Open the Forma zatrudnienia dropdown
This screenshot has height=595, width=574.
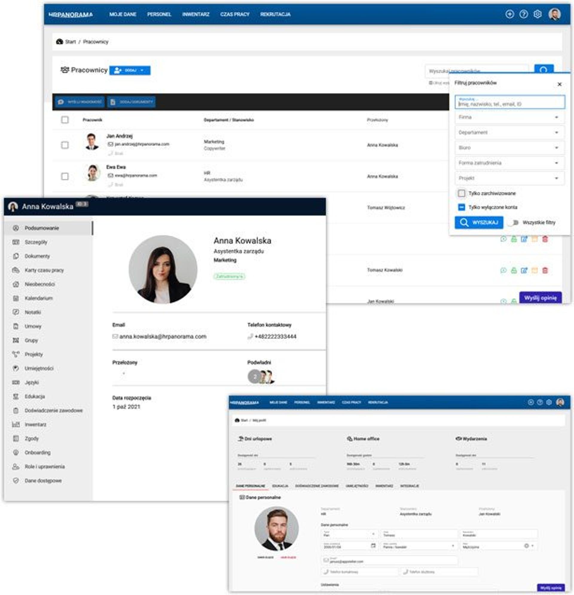[x=509, y=163]
